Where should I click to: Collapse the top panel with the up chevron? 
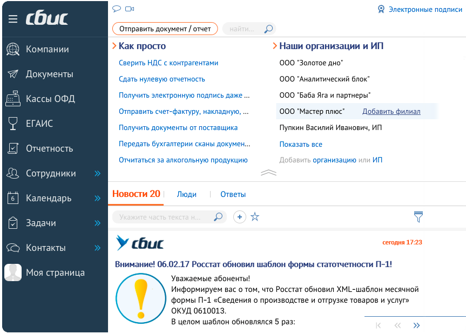[x=268, y=173]
